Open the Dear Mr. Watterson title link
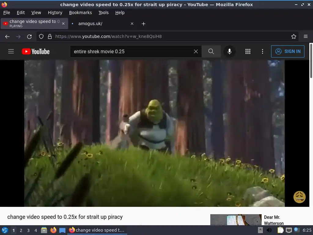This screenshot has height=235, width=313. (274, 220)
